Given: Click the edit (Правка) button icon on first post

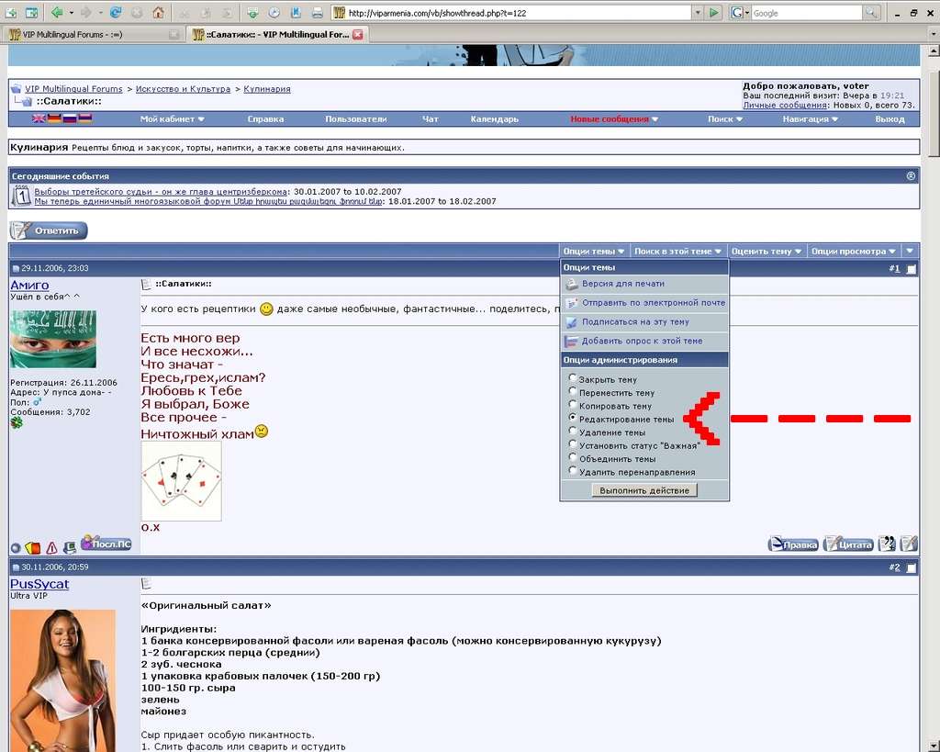Looking at the screenshot, I should [x=793, y=544].
